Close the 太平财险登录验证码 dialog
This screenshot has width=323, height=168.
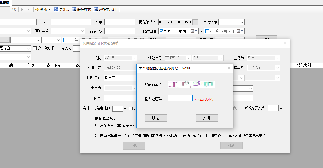[228, 68]
